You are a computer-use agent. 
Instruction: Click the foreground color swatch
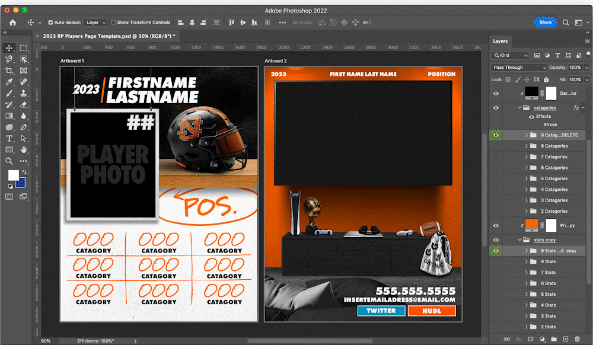(13, 175)
